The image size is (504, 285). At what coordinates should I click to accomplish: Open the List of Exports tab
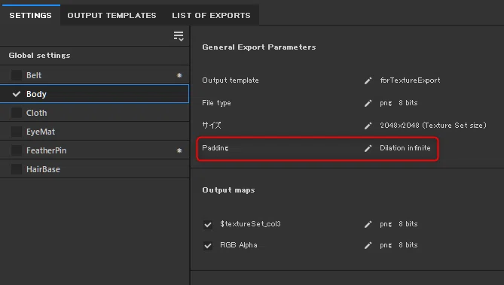click(x=211, y=15)
